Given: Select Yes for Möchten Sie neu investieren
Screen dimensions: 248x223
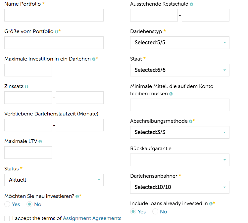Looking at the screenshot, I should pos(7,204).
